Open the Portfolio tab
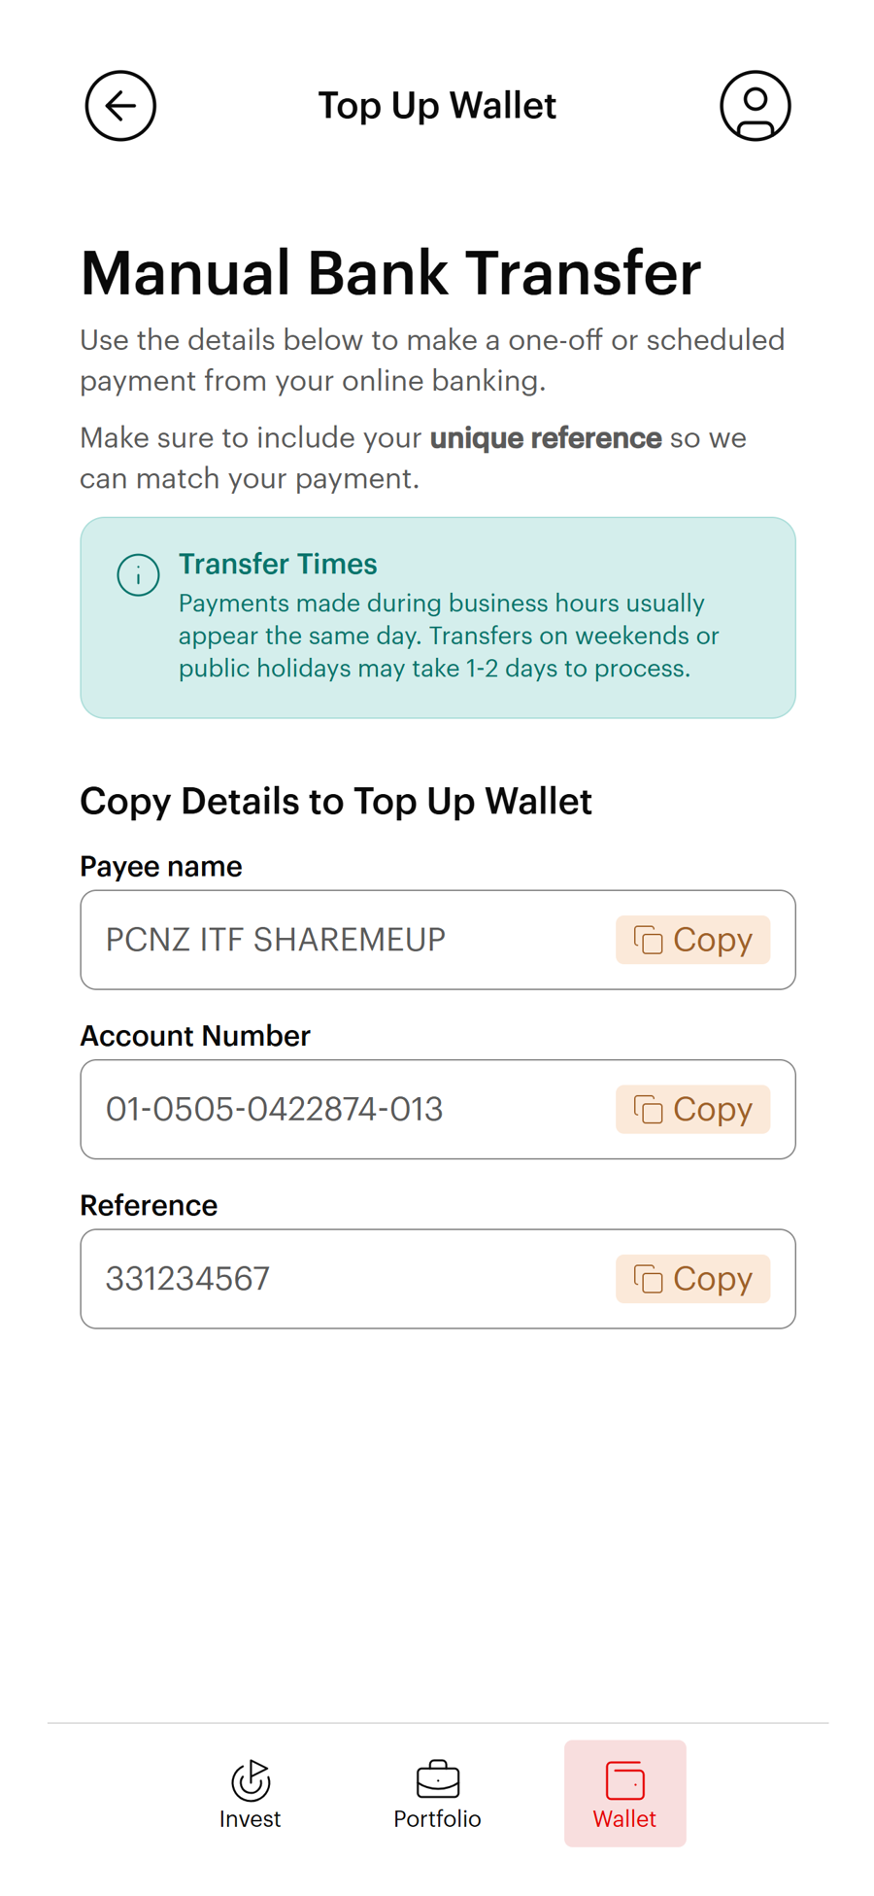The image size is (874, 1896). click(x=437, y=1793)
